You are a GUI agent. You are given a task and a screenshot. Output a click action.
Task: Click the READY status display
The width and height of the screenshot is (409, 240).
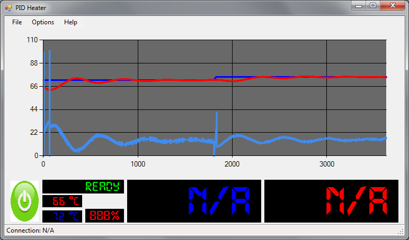click(x=83, y=187)
